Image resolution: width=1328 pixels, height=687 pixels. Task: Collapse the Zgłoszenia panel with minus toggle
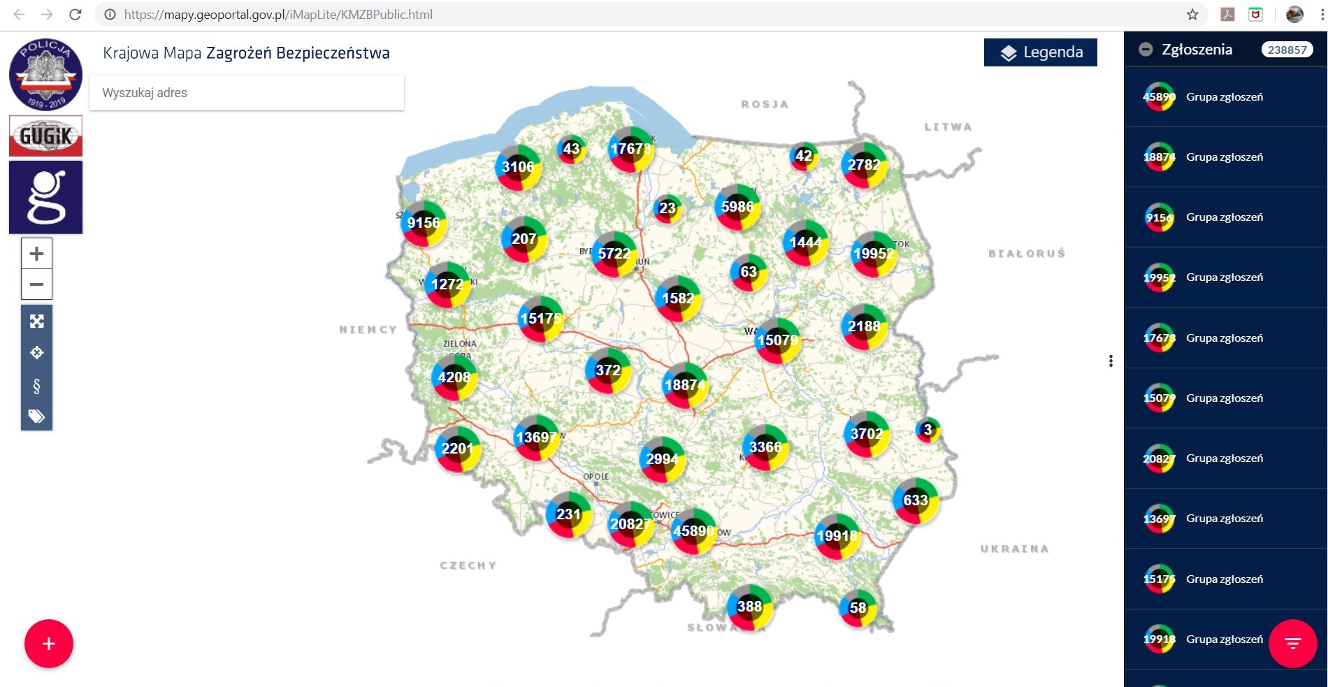tap(1146, 49)
